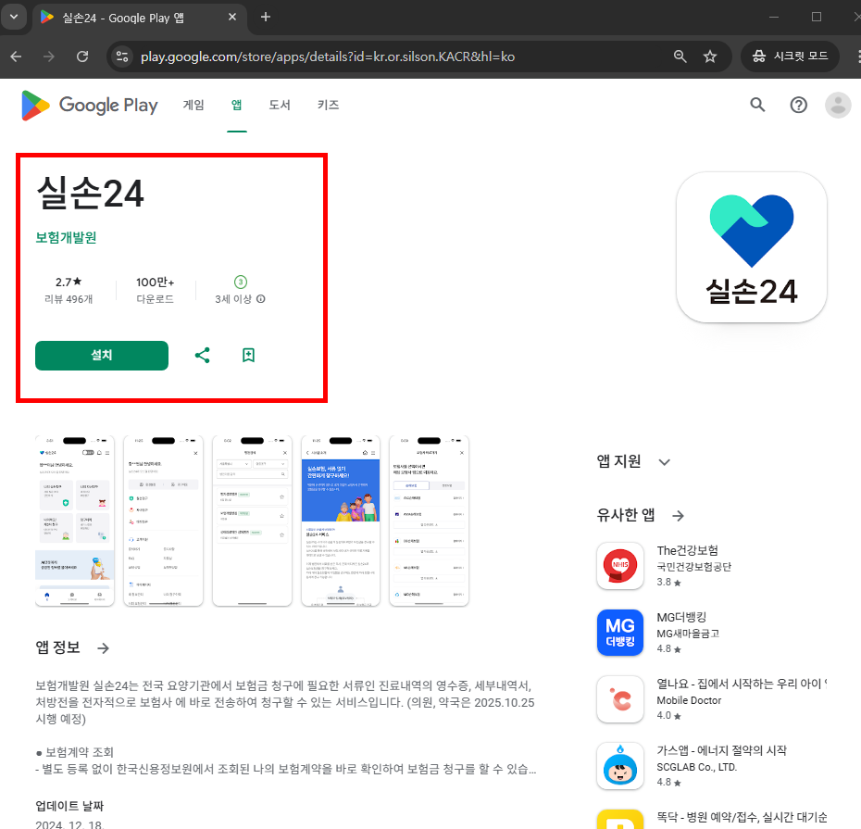Add 실손24 to the wishlist
This screenshot has height=829, width=861.
(248, 355)
